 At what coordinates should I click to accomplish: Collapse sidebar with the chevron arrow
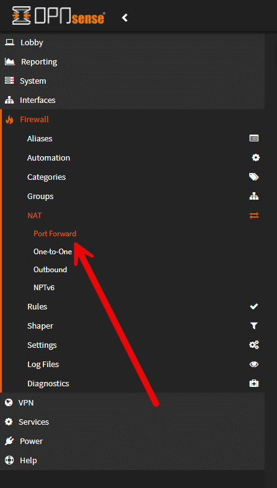[125, 17]
